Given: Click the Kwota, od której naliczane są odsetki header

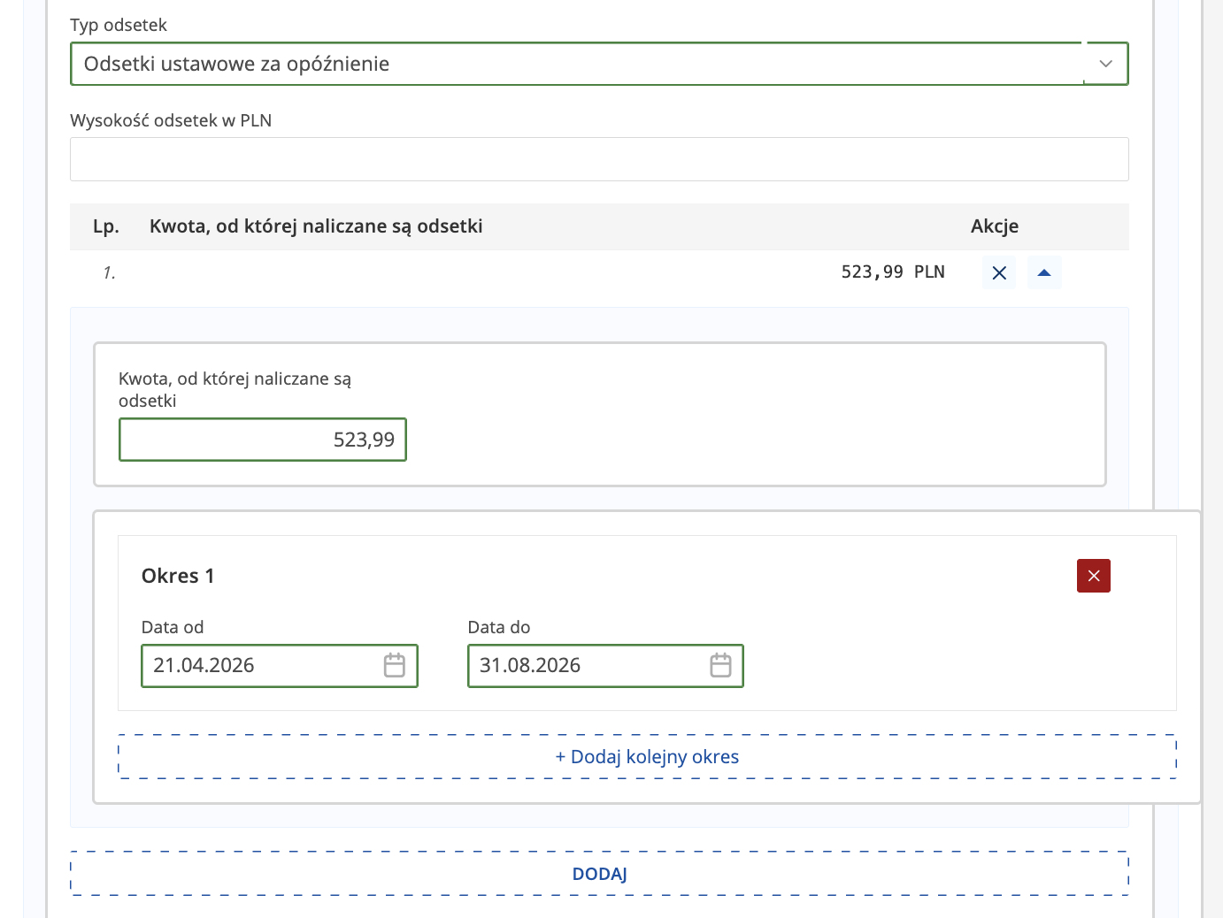Looking at the screenshot, I should [316, 226].
